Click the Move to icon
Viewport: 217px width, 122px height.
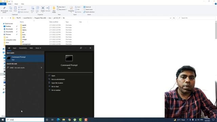coord(33,8)
